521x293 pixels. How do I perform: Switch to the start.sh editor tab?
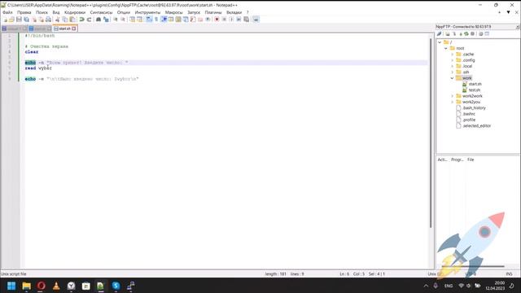(64, 29)
